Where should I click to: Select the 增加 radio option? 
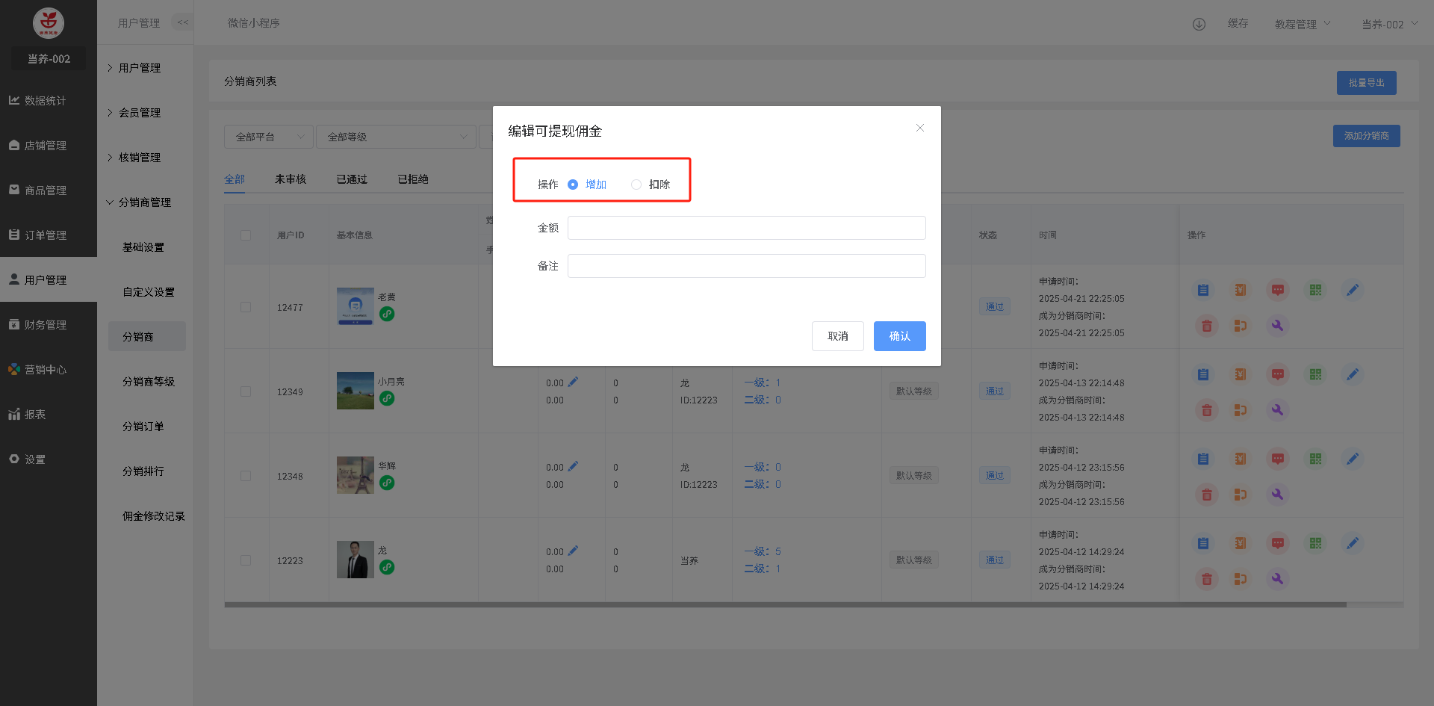click(573, 185)
